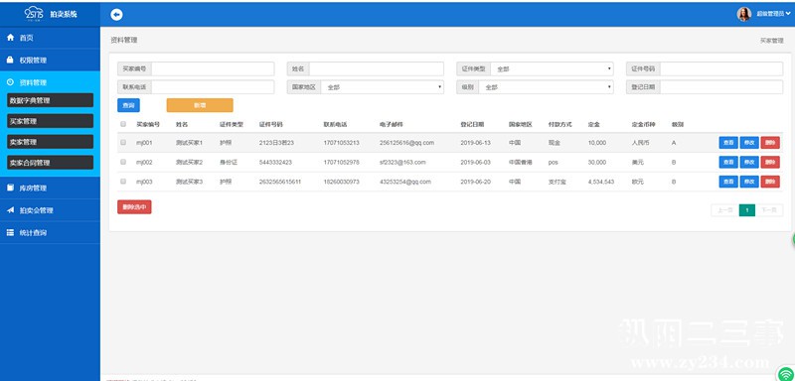Click the green wifi icon at bottom right
795x381 pixels.
click(x=787, y=374)
